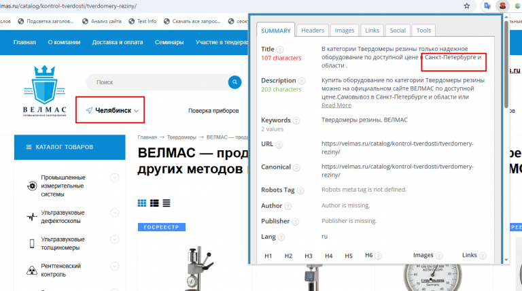Click the help icon next to Canonical
Screen dimensions: 522x291
pyautogui.click(x=296, y=167)
